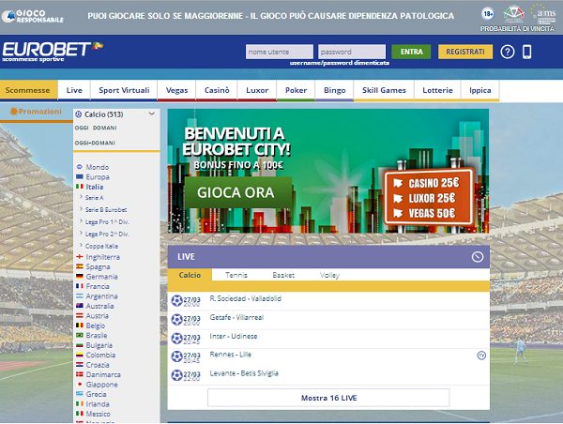Open the Sport Virtuali tab
This screenshot has width=563, height=424.
pos(124,90)
